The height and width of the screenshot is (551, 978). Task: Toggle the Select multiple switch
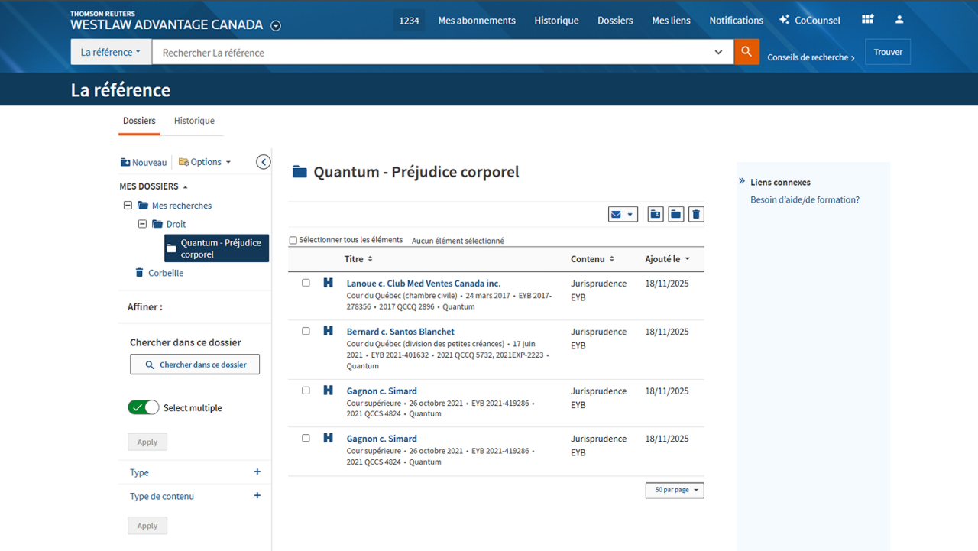coord(144,407)
